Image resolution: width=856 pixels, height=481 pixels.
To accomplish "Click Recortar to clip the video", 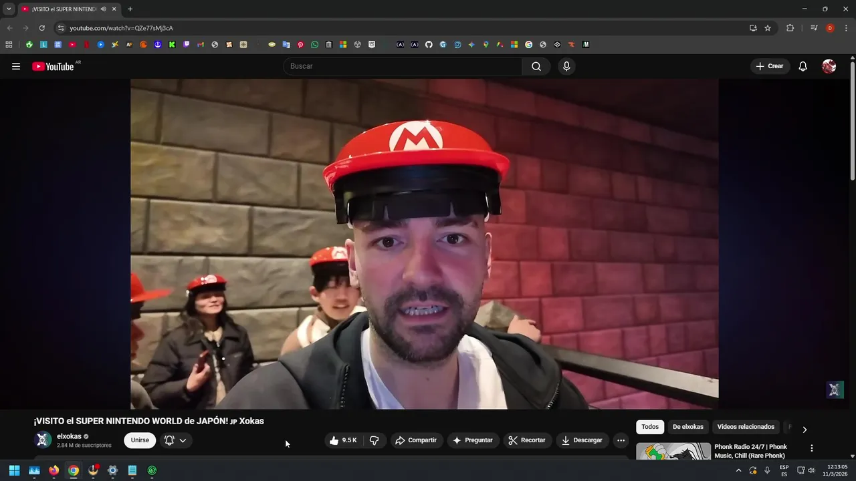I will [527, 440].
